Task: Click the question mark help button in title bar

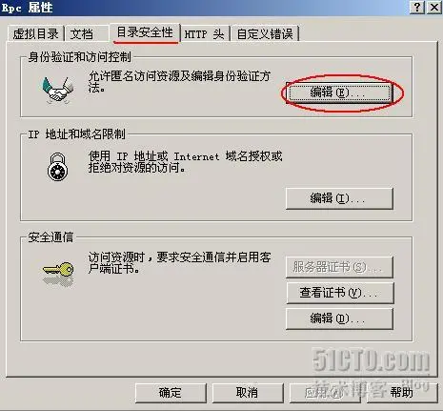Action: [x=417, y=8]
